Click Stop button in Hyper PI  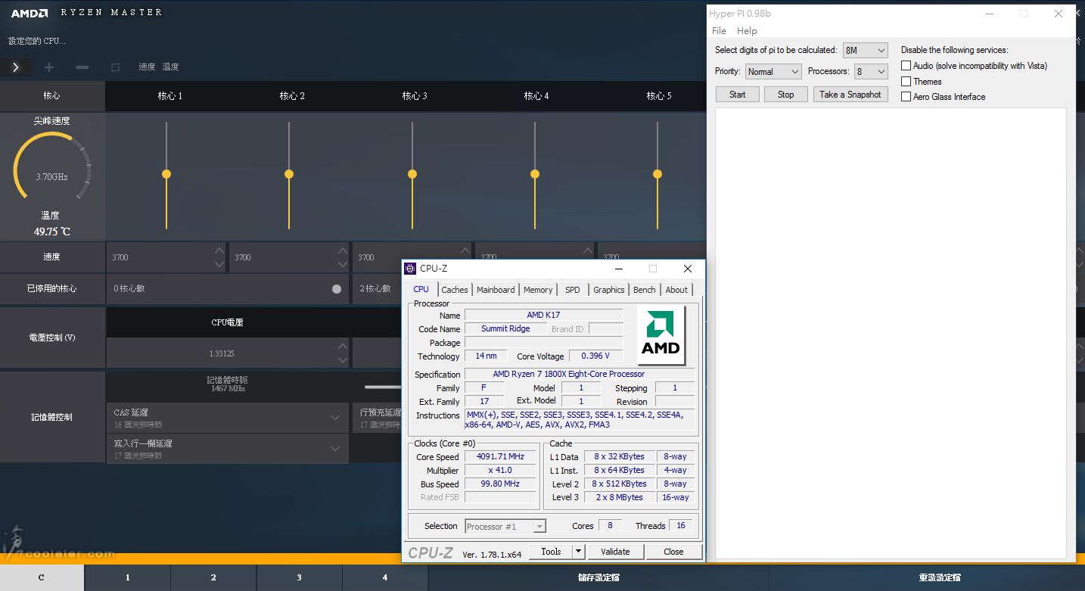coord(786,95)
